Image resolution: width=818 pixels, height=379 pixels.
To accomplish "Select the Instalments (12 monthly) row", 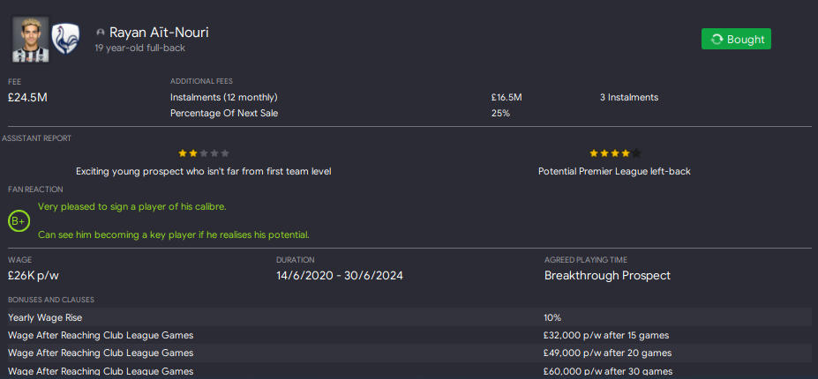I will (x=223, y=97).
